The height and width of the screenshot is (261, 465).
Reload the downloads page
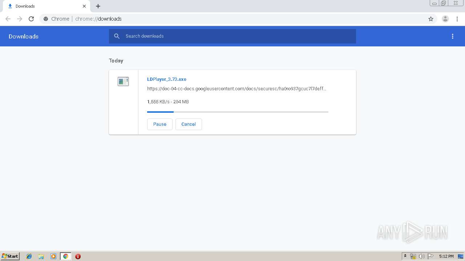tap(31, 19)
